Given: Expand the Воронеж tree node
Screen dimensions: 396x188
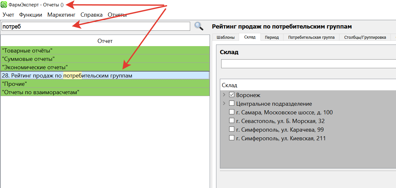Looking at the screenshot, I should pyautogui.click(x=224, y=95).
